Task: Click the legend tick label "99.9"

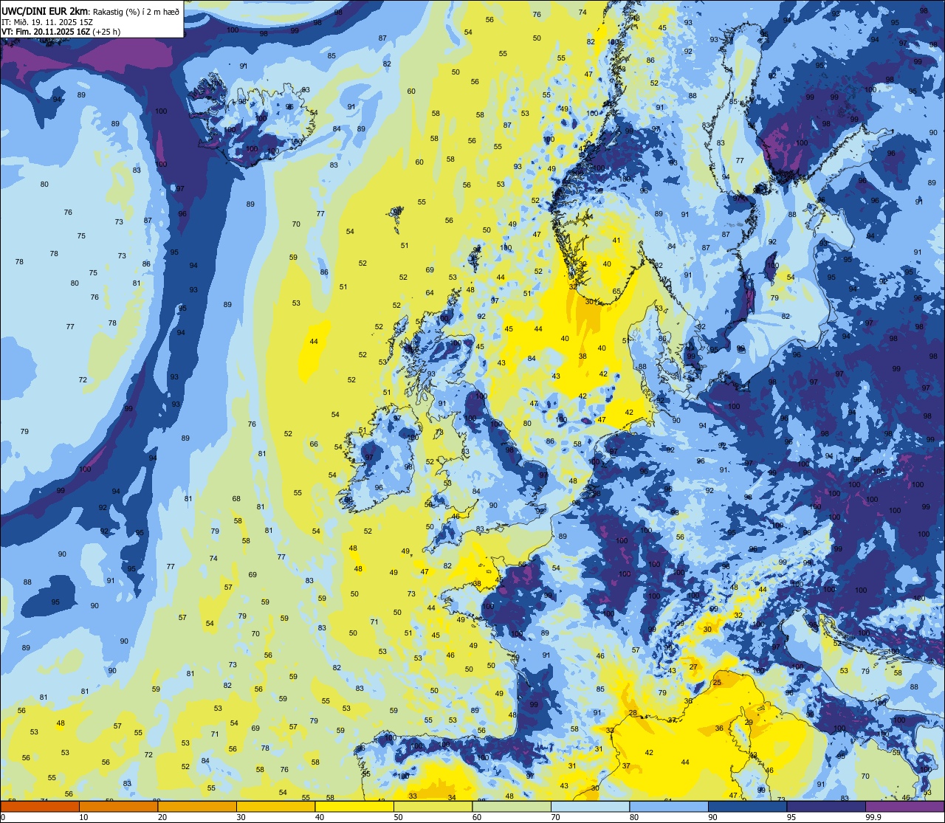Action: (873, 817)
